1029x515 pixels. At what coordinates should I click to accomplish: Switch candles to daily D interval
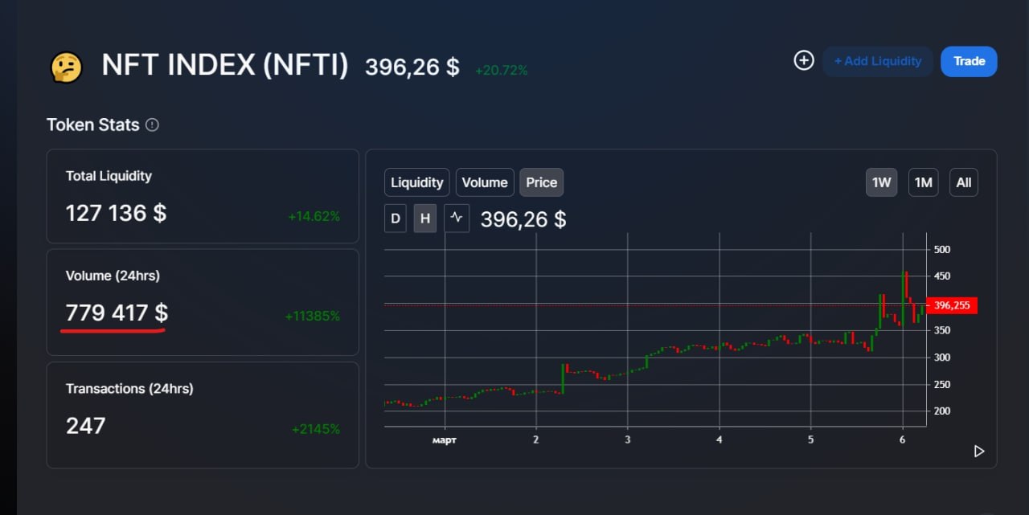pos(396,218)
